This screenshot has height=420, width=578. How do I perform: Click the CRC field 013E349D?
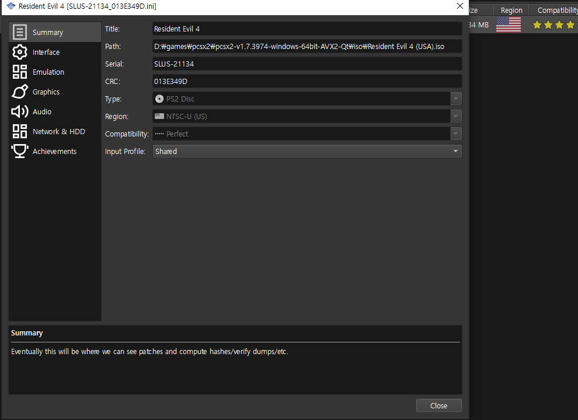click(x=307, y=82)
